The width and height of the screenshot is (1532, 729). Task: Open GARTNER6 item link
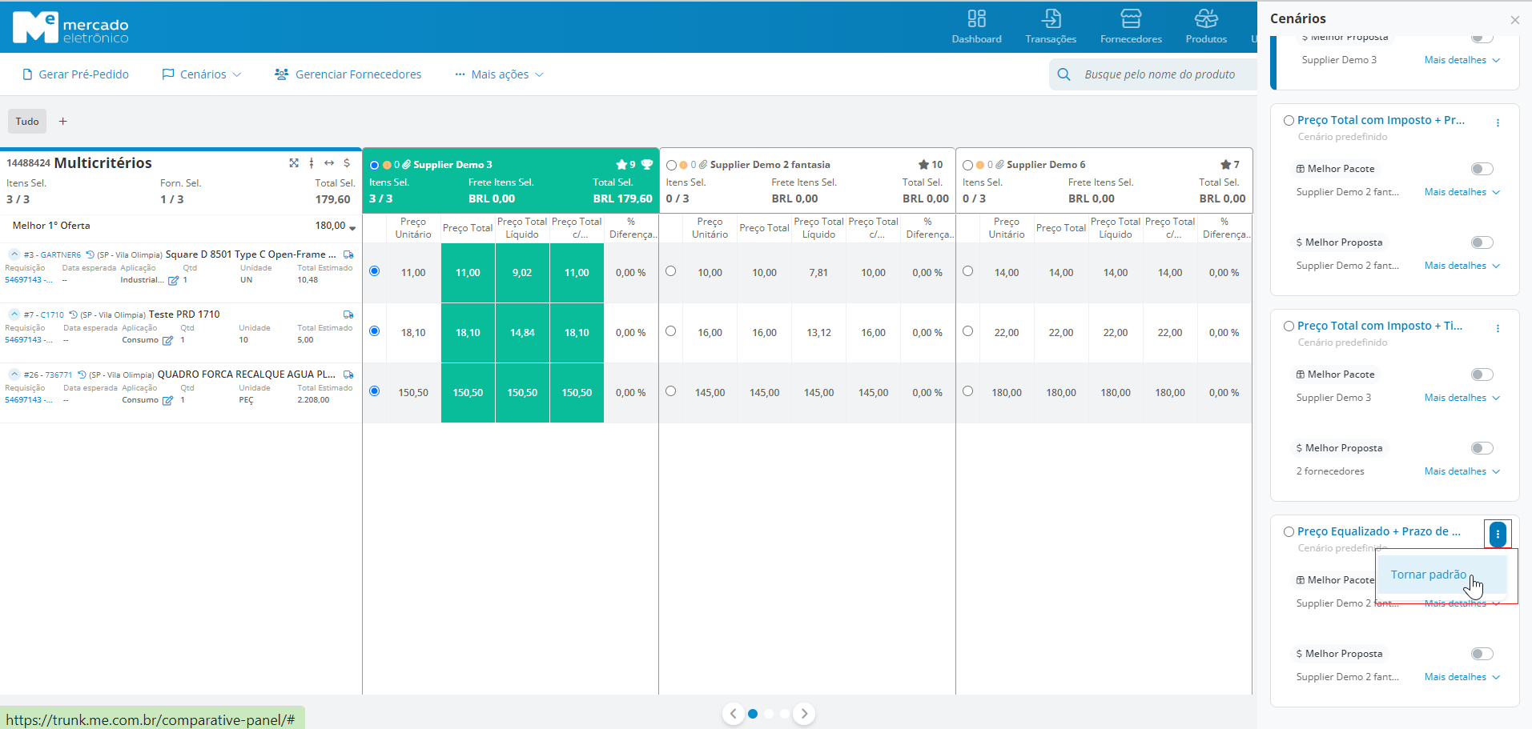tap(61, 255)
